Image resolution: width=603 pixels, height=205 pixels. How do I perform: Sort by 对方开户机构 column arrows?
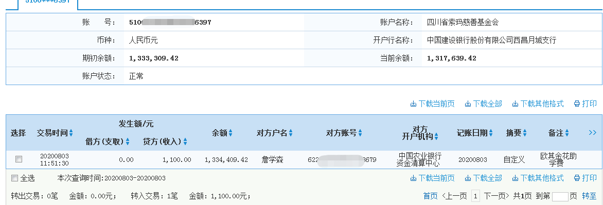point(436,136)
